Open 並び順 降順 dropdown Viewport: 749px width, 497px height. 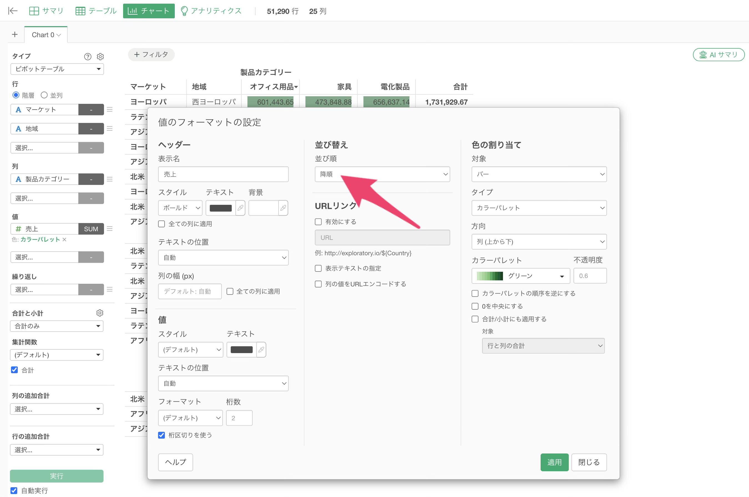(x=382, y=174)
